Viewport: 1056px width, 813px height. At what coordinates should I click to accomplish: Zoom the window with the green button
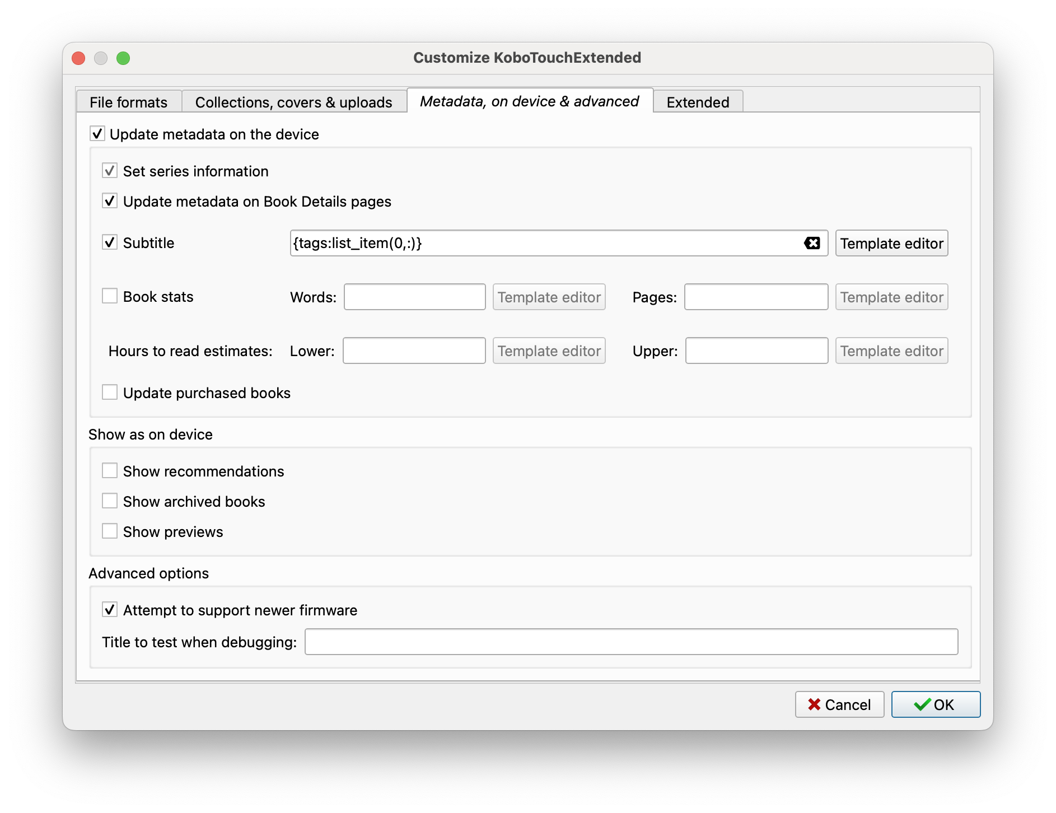123,58
